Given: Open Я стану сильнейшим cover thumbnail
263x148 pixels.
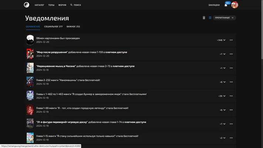Looking at the screenshot, I should click(x=30, y=138).
